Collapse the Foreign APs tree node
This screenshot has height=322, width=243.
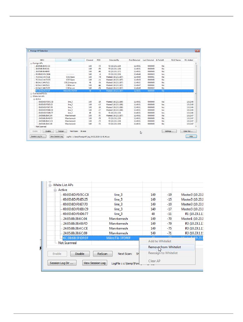pyautogui.click(x=31, y=63)
